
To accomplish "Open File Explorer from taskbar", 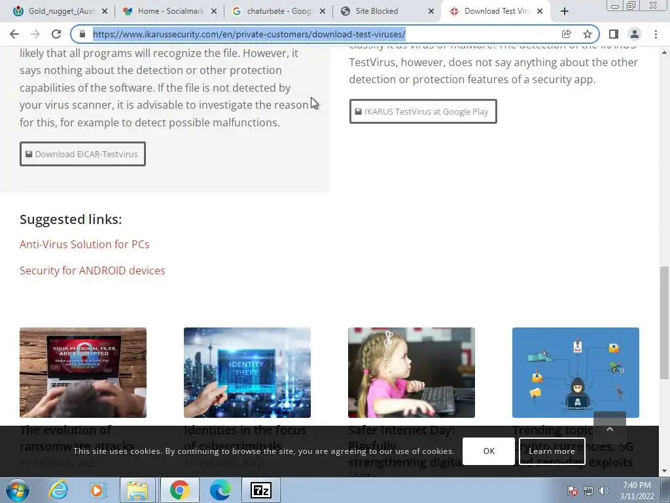I will [x=137, y=490].
